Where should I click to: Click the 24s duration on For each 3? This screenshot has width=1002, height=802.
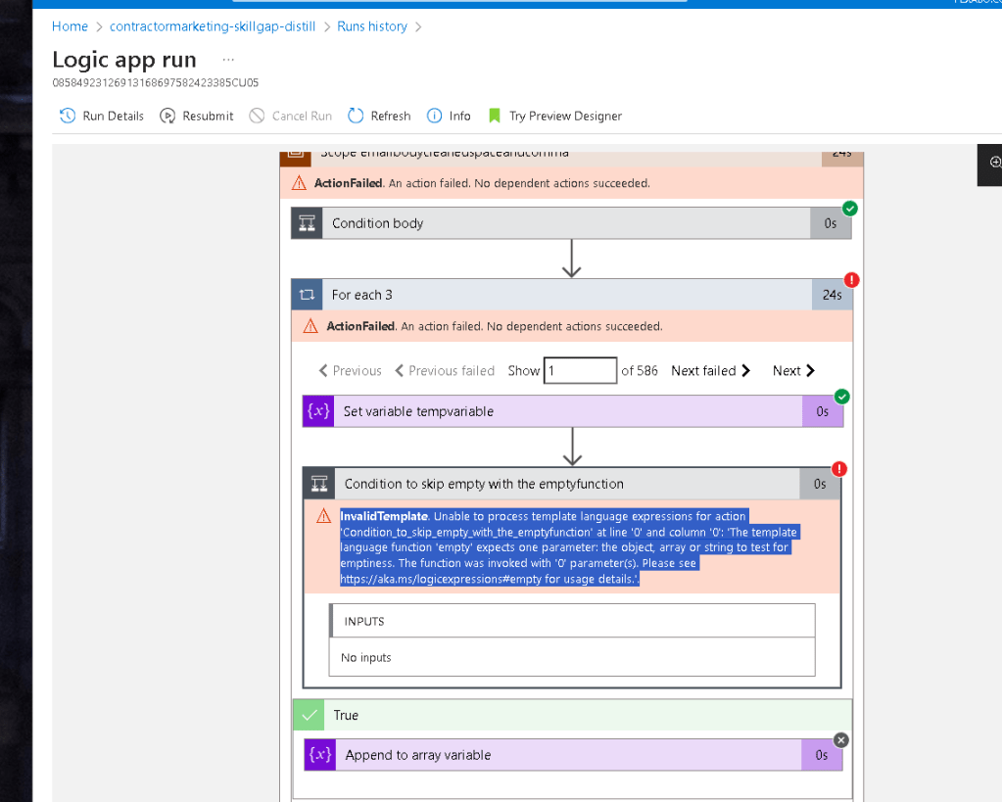[x=832, y=295]
